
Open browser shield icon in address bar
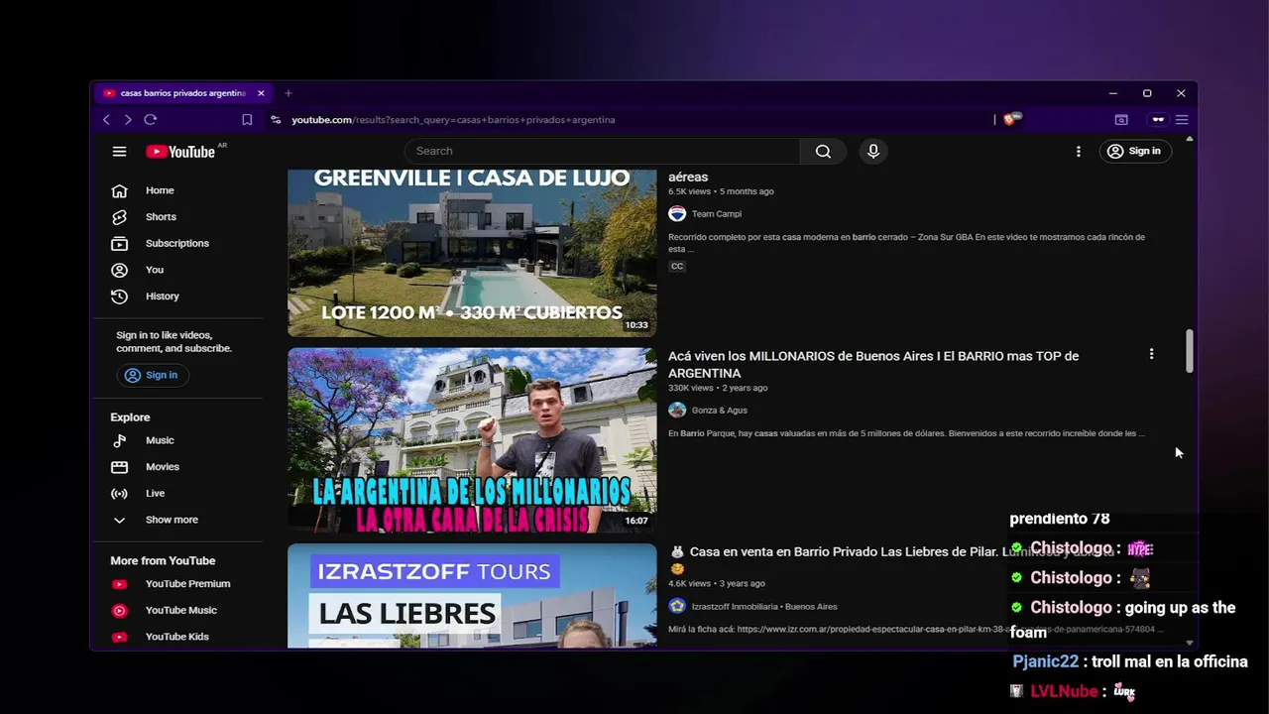click(1010, 119)
